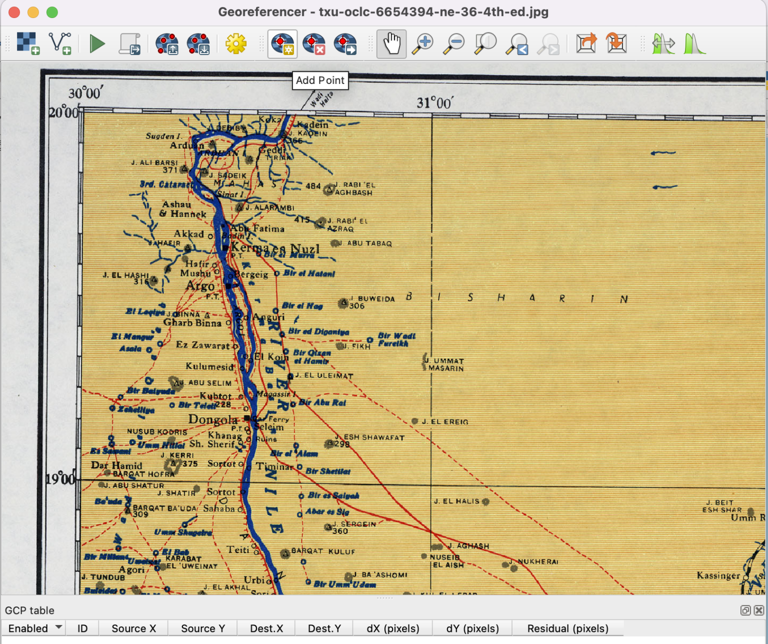
Task: Link Georeferencer to QGIS
Action: [x=586, y=44]
